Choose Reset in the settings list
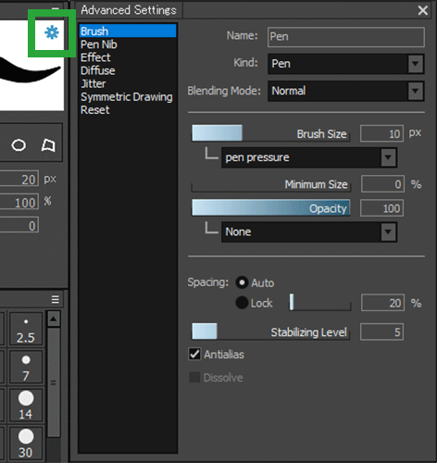The image size is (437, 463). pyautogui.click(x=128, y=110)
